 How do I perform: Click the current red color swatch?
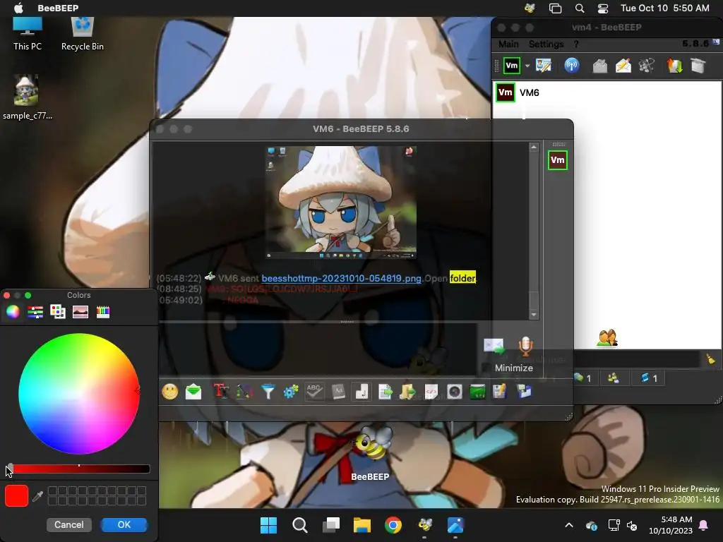tap(17, 496)
